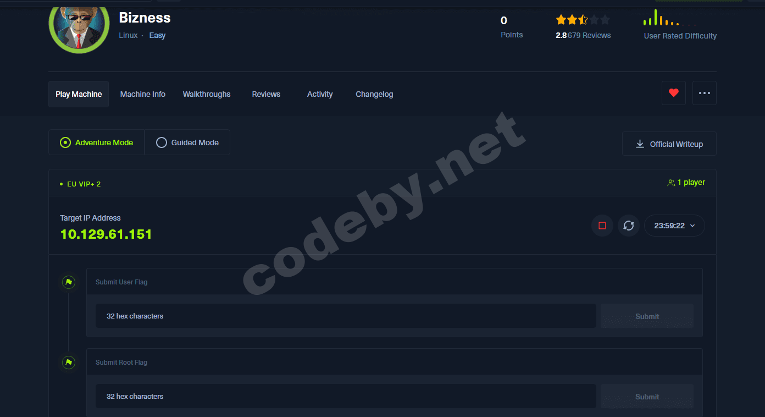Submit the user flag
Screen dimensions: 765x417
(x=647, y=316)
